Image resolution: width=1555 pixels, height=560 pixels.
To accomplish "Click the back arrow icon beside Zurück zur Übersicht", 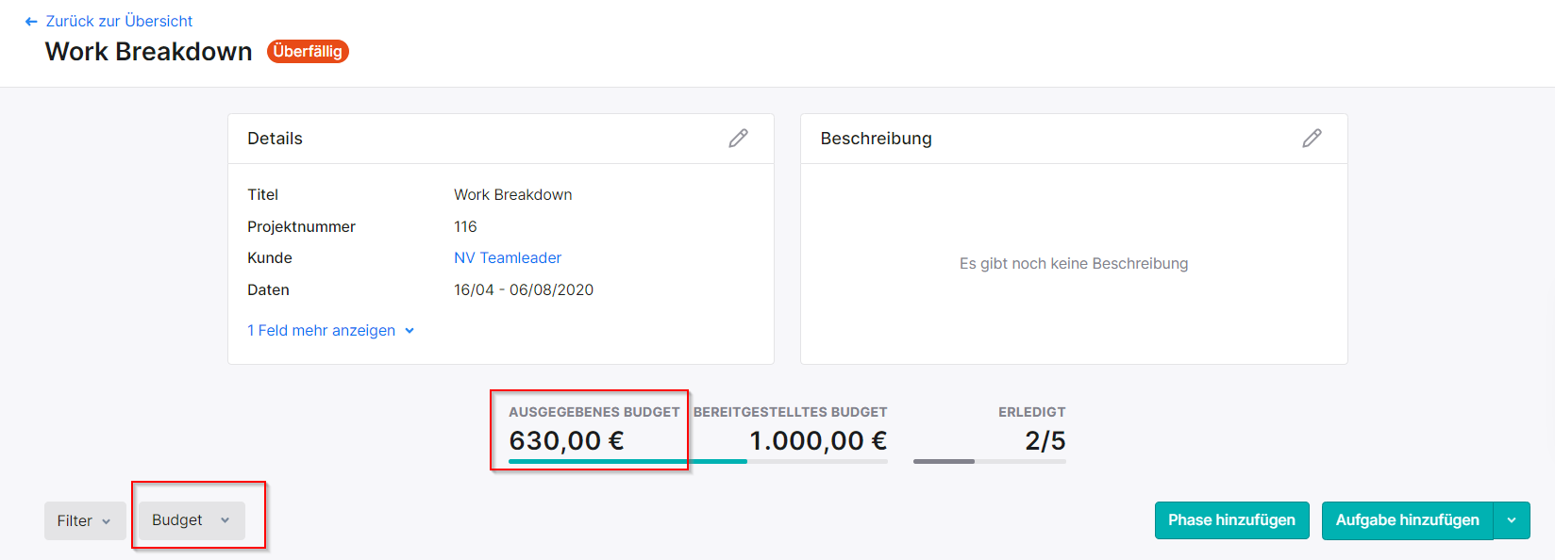I will pos(31,22).
